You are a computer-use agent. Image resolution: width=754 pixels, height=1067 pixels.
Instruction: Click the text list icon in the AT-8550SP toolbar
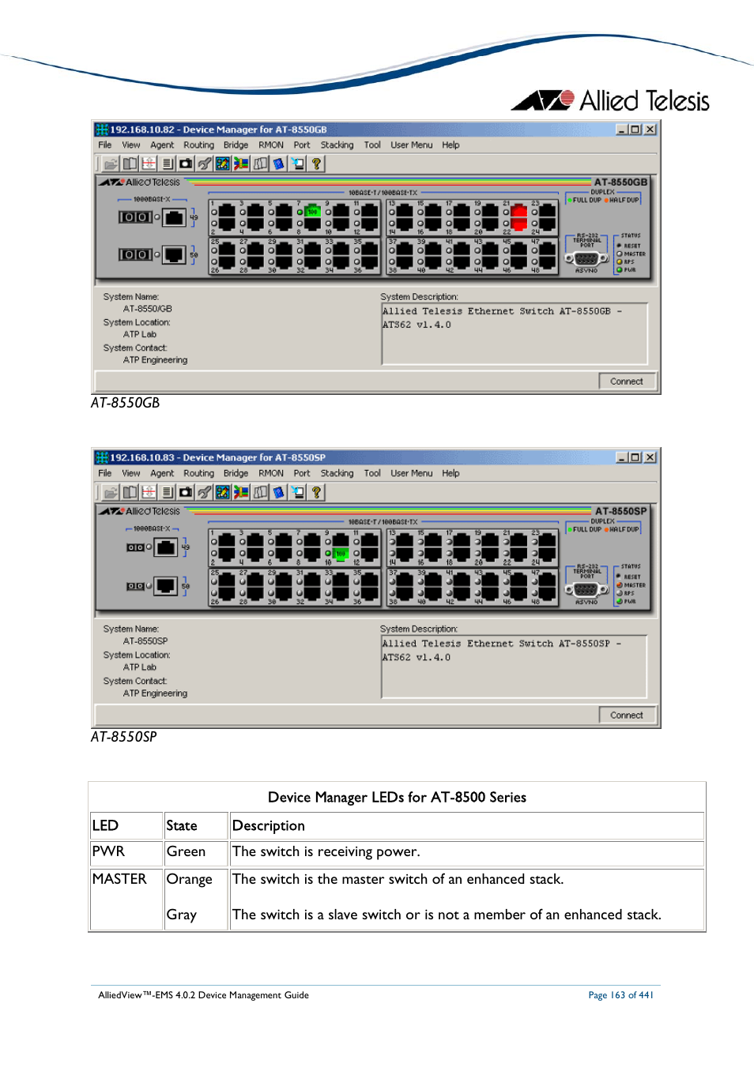click(167, 492)
